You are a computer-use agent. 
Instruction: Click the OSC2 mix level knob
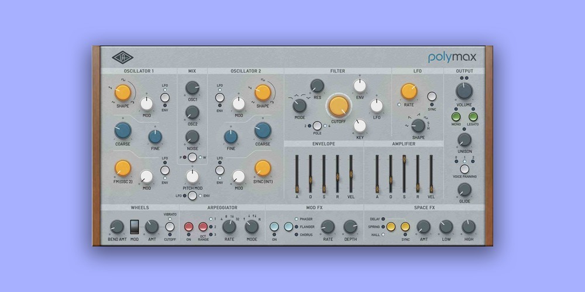pos(192,113)
